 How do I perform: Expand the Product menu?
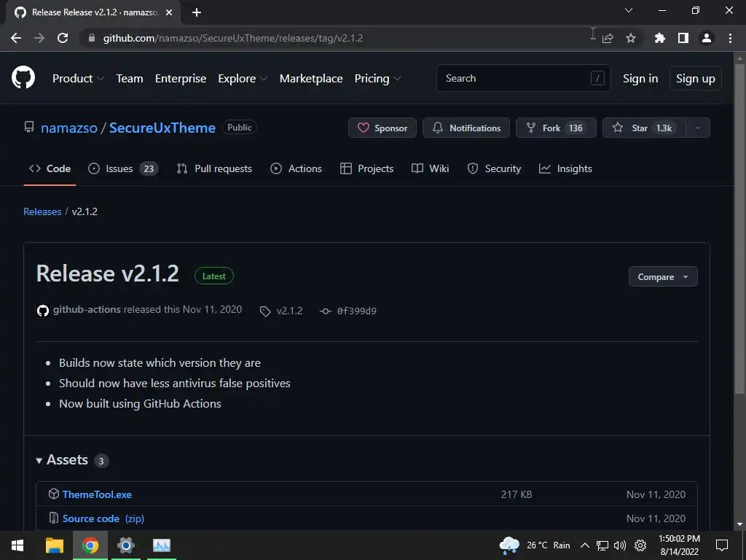click(78, 79)
